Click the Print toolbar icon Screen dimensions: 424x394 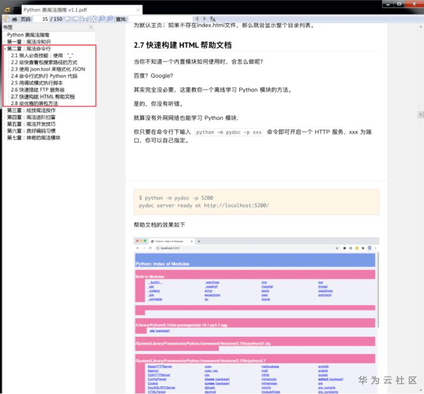tap(15, 19)
